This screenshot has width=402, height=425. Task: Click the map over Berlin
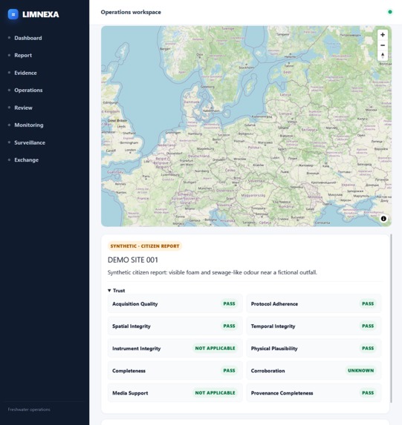point(216,139)
